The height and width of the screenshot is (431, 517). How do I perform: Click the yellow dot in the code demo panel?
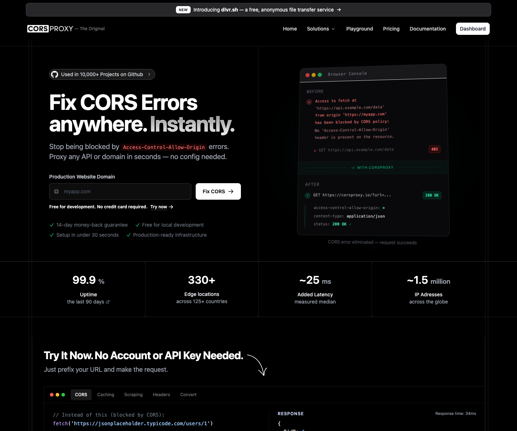(x=57, y=395)
